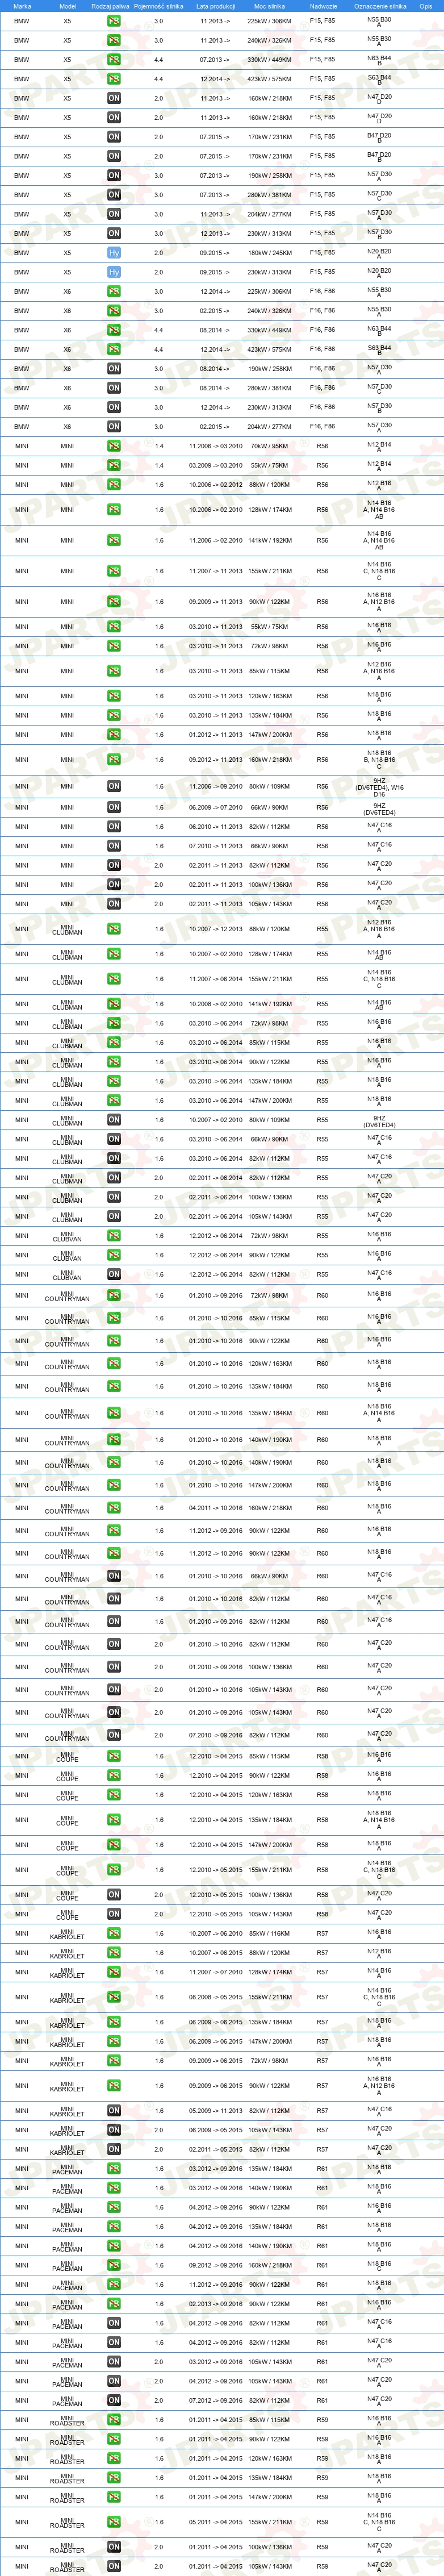Screen dimensions: 444x2576
Task: Click diesel ON icon in MINI Roadster 100kW/136KM row
Action: click(x=114, y=2547)
